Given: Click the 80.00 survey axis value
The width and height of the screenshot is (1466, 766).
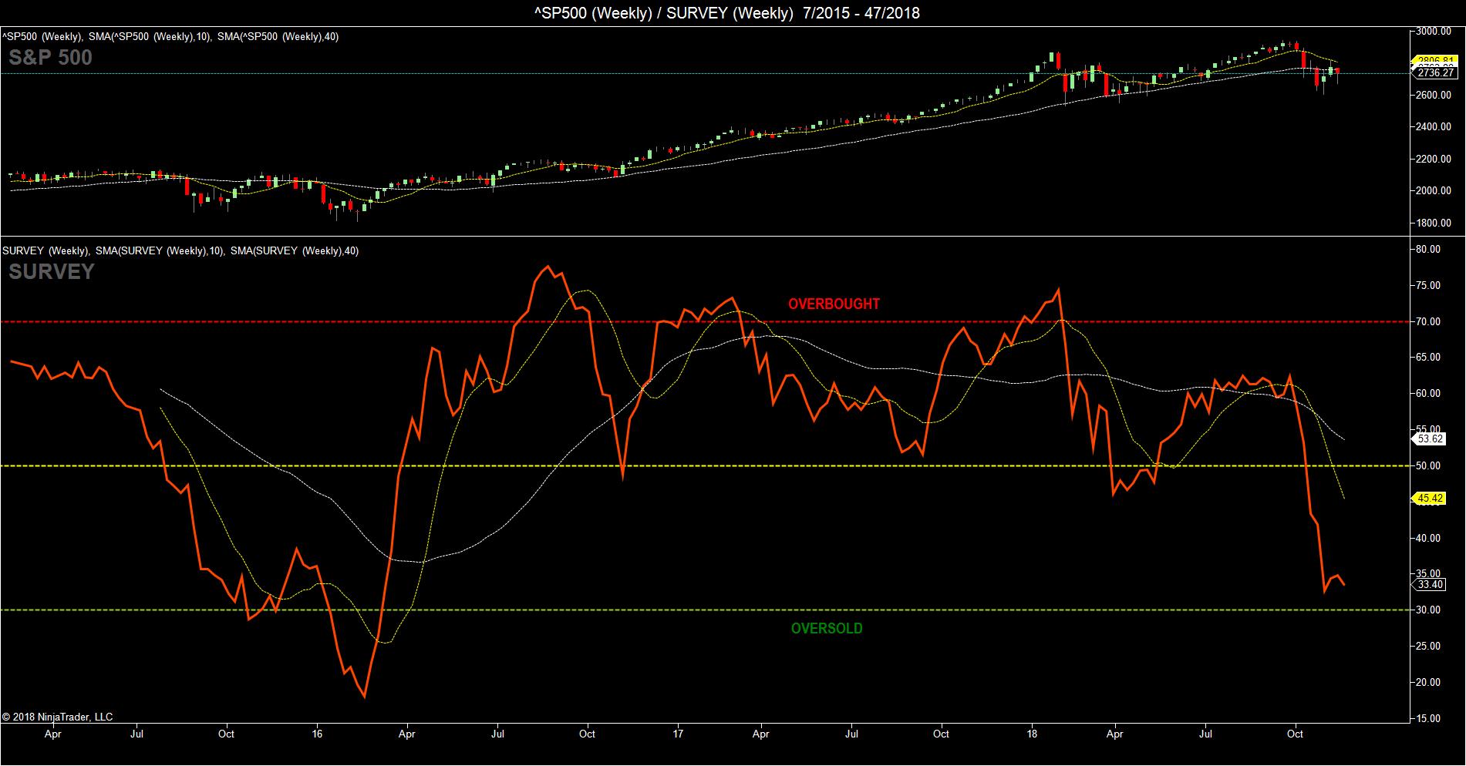Looking at the screenshot, I should pyautogui.click(x=1429, y=249).
